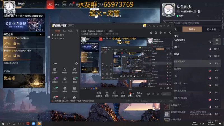The image size is (224, 126).
Task: Switch to the 联系人 contacts tab
Action: 192,29
